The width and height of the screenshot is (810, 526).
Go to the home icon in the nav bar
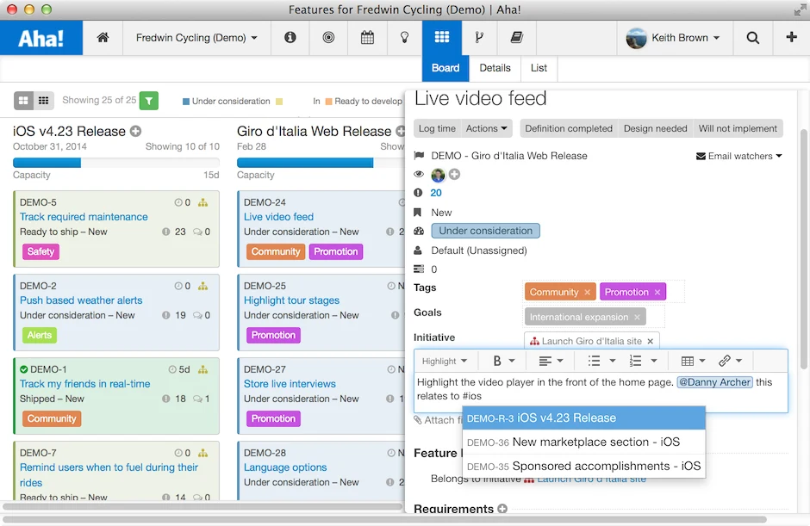coord(103,37)
